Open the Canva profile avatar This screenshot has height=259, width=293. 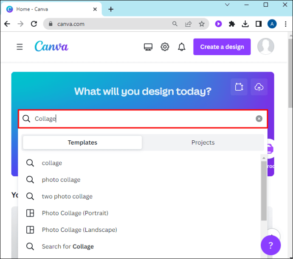tap(266, 47)
